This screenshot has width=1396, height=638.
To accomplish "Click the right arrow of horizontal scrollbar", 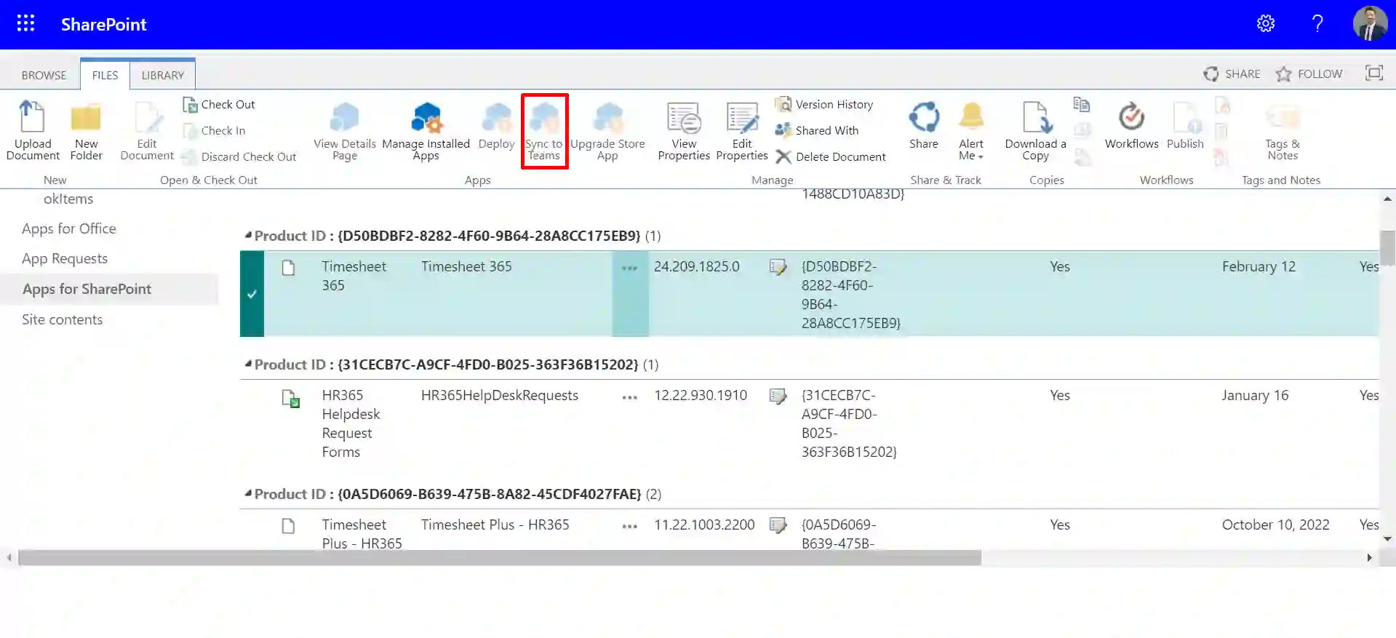I will pyautogui.click(x=1369, y=558).
